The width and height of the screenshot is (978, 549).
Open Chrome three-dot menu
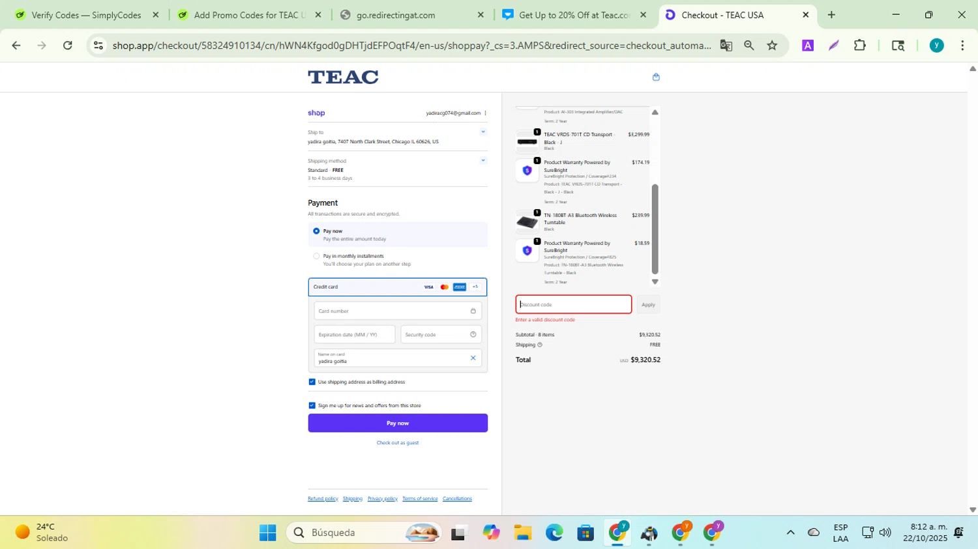(x=963, y=46)
